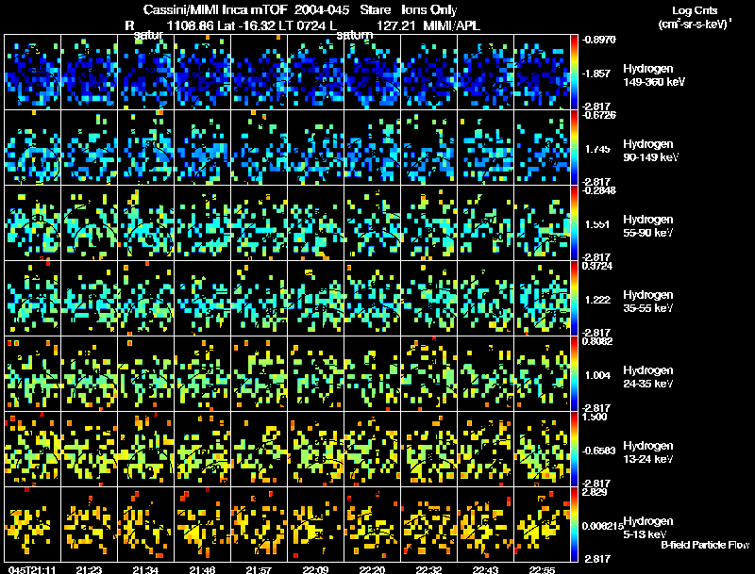Choose the 24-35 keV image at 22:32
This screenshot has height=574, width=755.
[x=429, y=373]
